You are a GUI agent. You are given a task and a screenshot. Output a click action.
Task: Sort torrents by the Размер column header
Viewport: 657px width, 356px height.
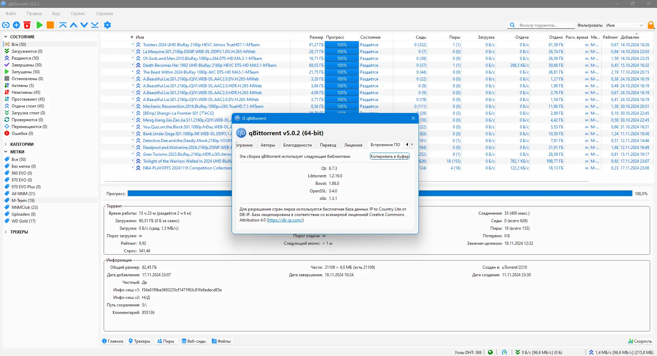point(316,37)
